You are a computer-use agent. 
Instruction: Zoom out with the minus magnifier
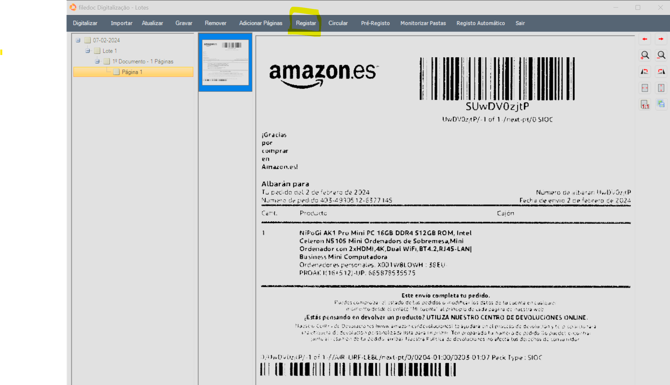(661, 55)
